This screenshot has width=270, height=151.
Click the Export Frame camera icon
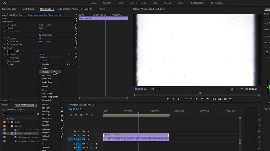(x=225, y=99)
